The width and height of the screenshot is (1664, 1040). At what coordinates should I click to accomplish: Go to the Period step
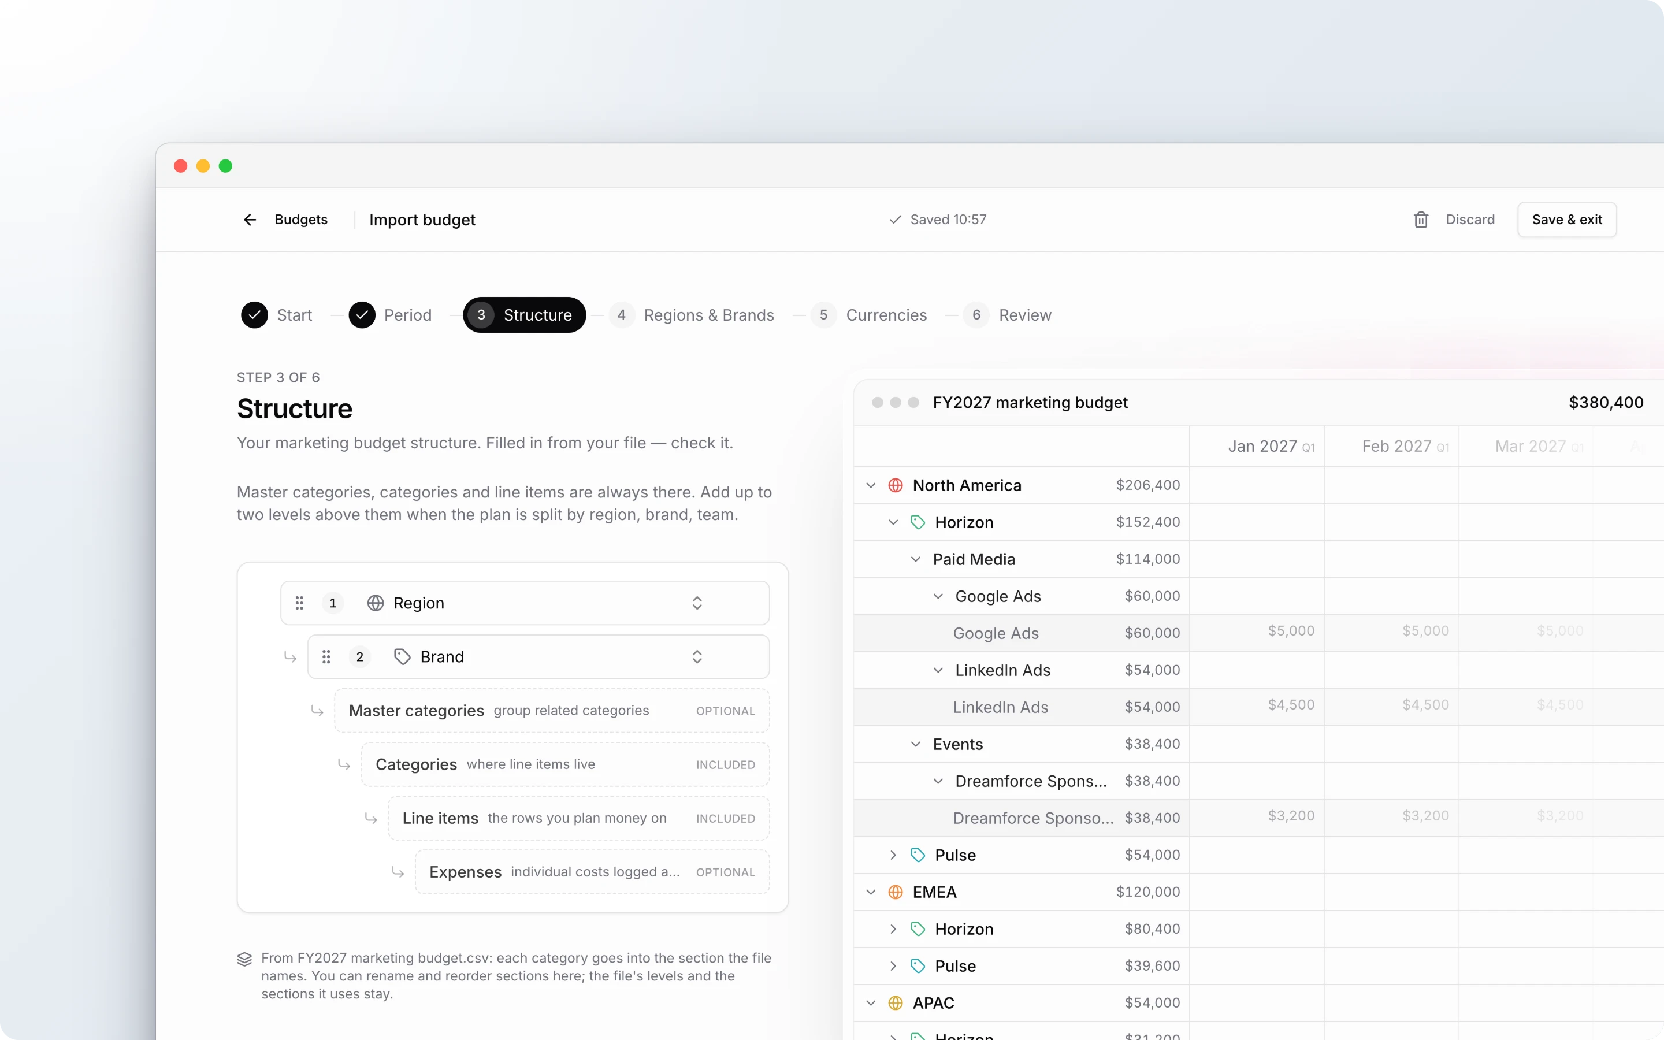point(390,315)
